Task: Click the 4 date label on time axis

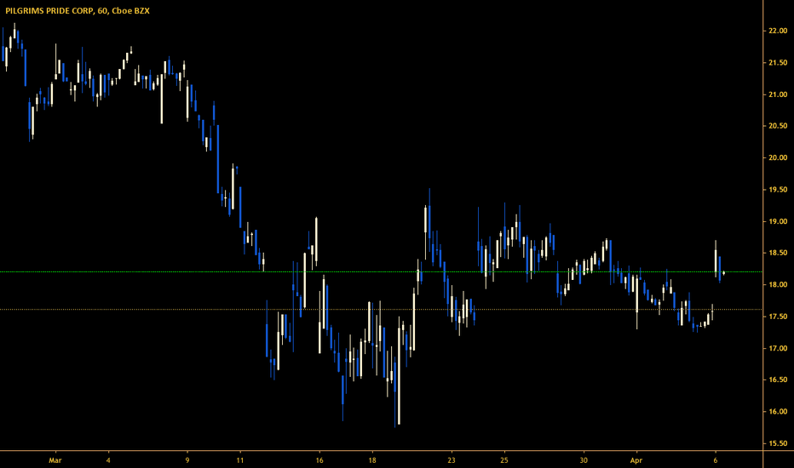Action: point(108,460)
